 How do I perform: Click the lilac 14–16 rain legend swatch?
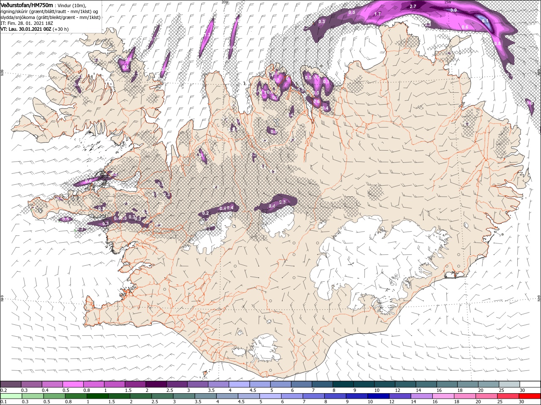423,396
